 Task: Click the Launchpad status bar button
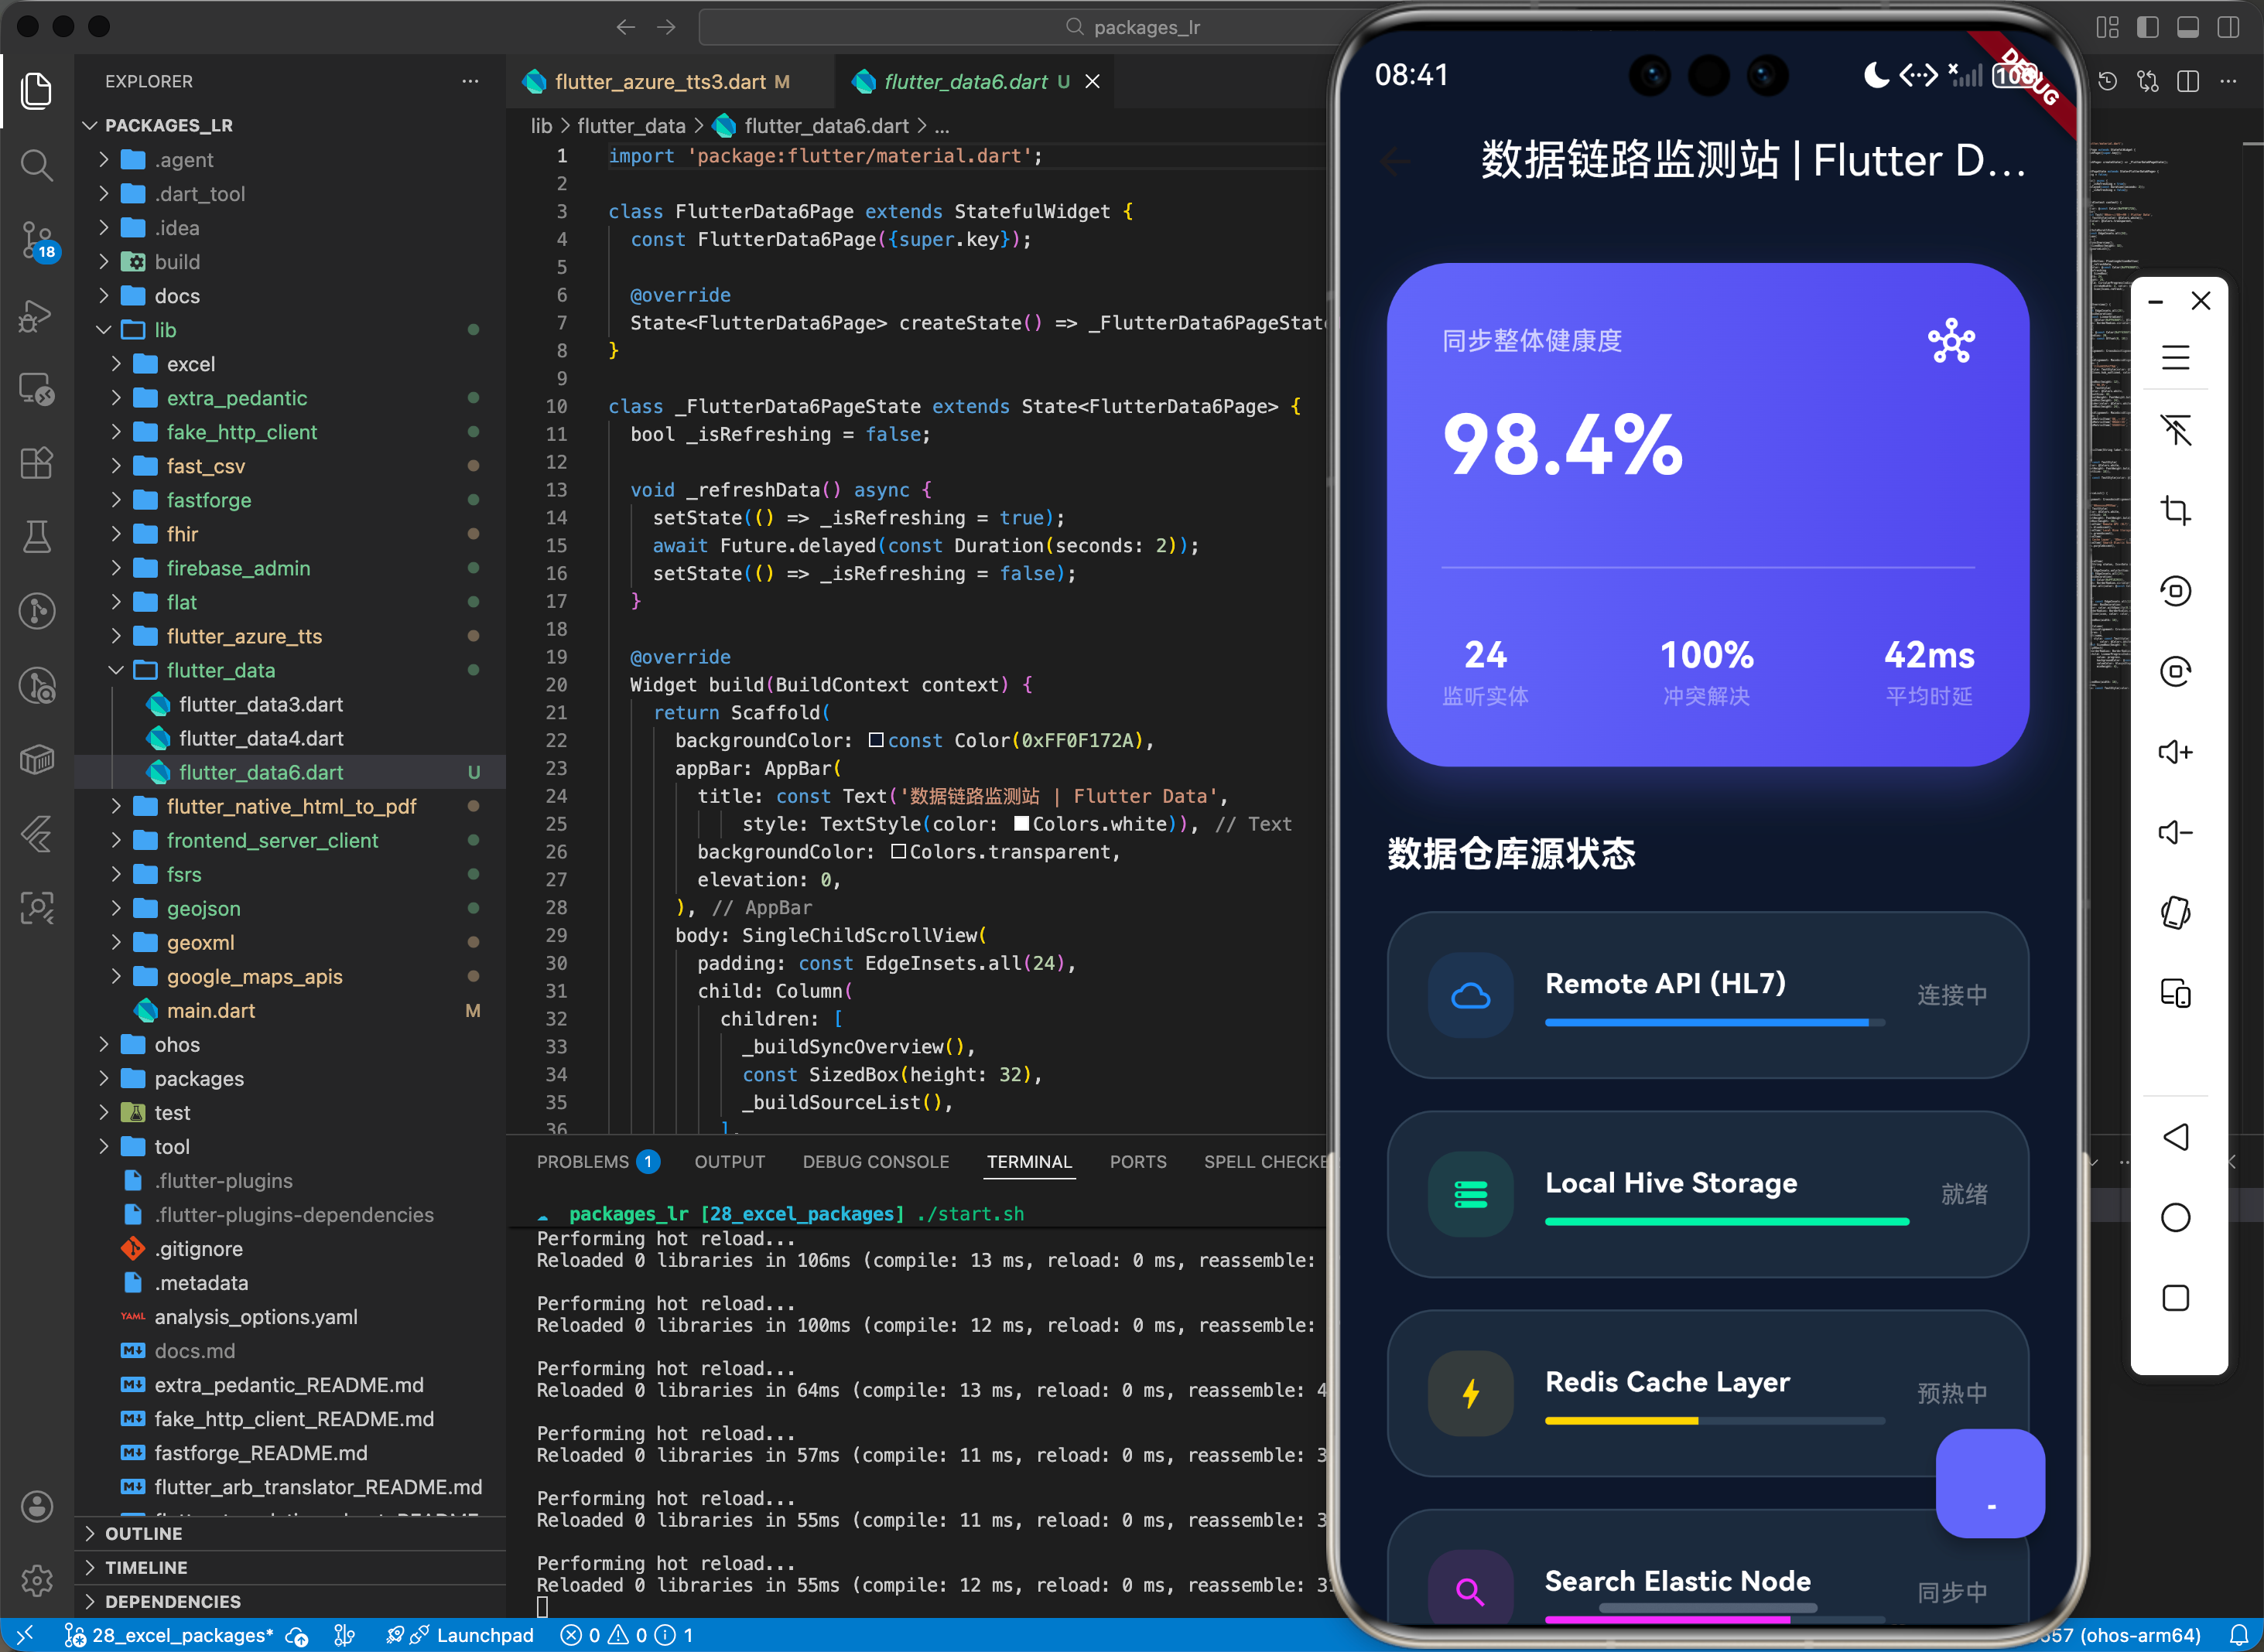[x=484, y=1635]
